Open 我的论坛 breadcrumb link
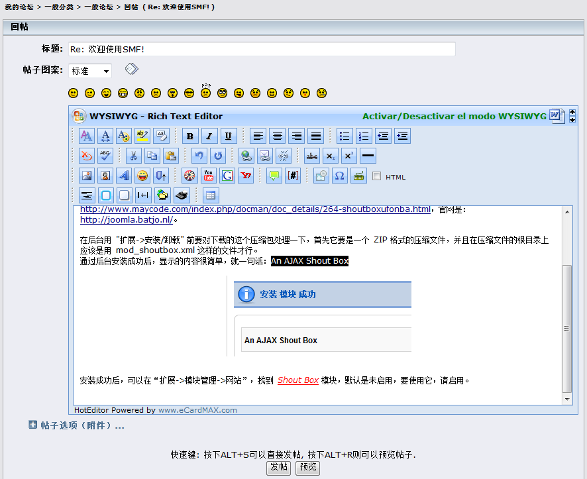 [19, 7]
